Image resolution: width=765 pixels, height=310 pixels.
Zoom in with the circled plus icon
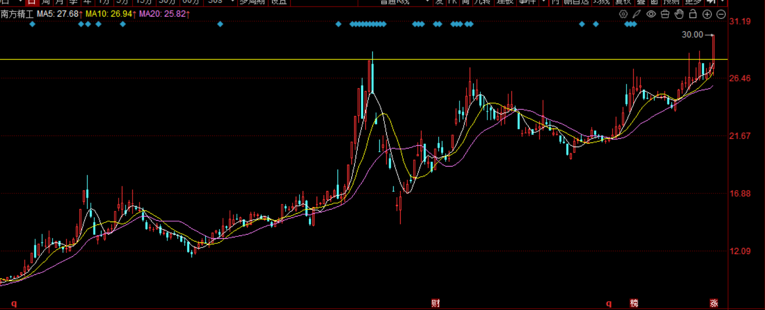[707, 14]
